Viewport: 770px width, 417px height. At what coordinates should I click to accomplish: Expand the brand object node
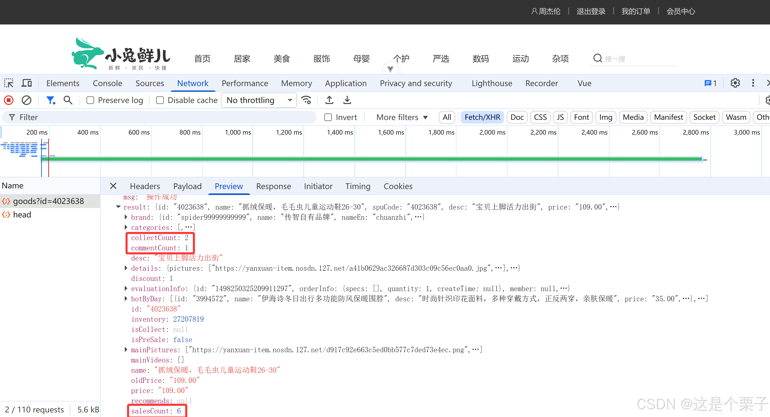[126, 217]
